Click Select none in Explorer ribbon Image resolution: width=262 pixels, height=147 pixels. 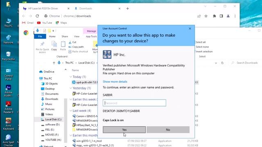(x=202, y=47)
